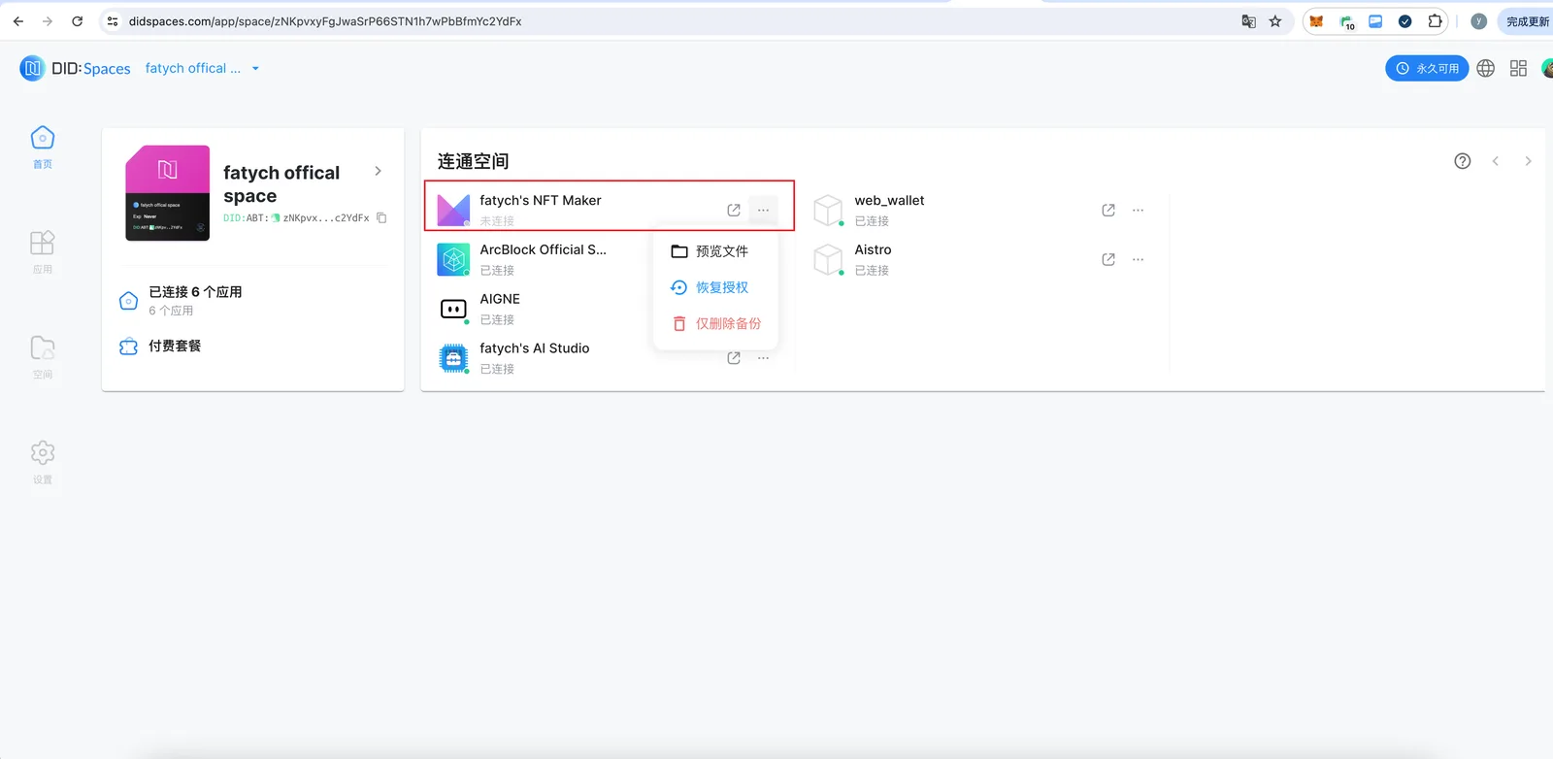Viewport: 1553px width, 759px height.
Task: Click the web_wallet cube icon
Action: pos(828,210)
